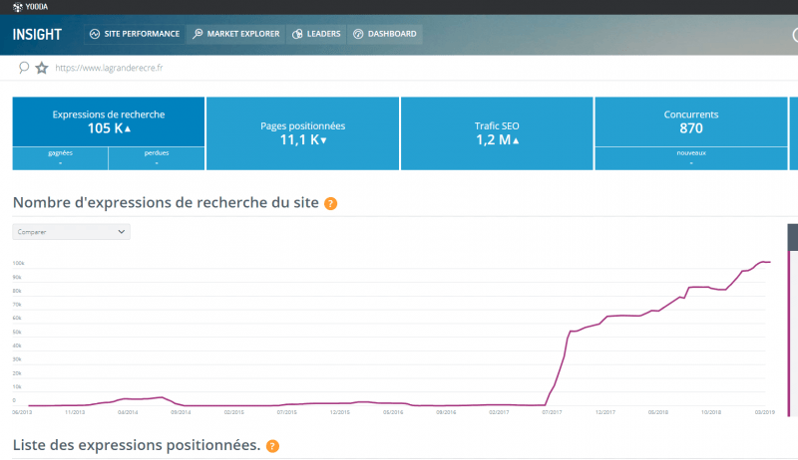This screenshot has height=460, width=798.
Task: Expand the perdues expressions sub-tile
Action: pos(157,157)
